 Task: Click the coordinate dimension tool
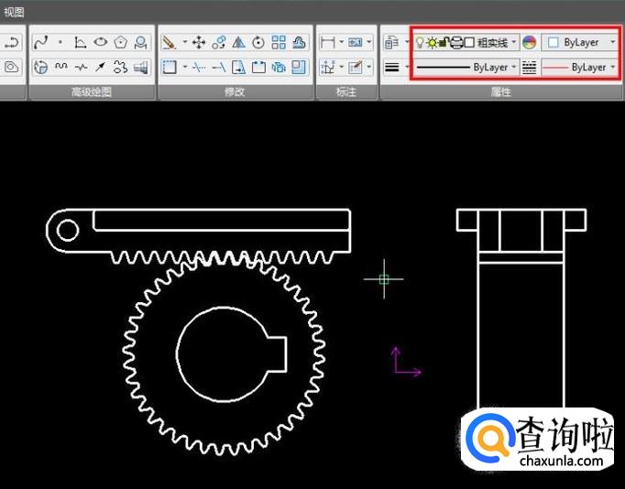pos(328,67)
